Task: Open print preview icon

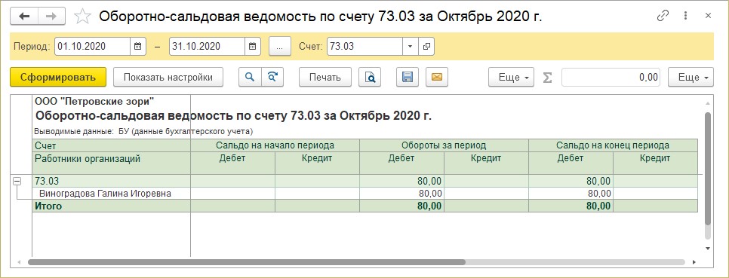Action: tap(370, 77)
